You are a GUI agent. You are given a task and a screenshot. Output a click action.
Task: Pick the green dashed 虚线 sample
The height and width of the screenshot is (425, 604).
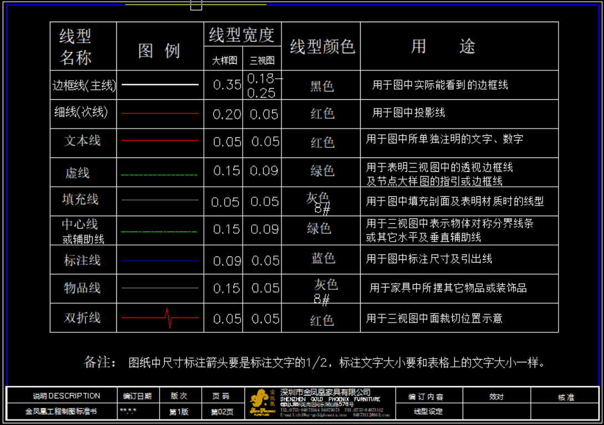point(160,175)
